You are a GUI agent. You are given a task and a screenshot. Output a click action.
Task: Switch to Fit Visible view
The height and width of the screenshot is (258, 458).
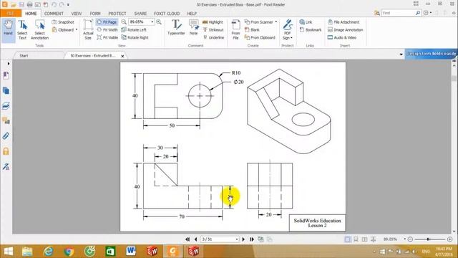click(x=107, y=37)
